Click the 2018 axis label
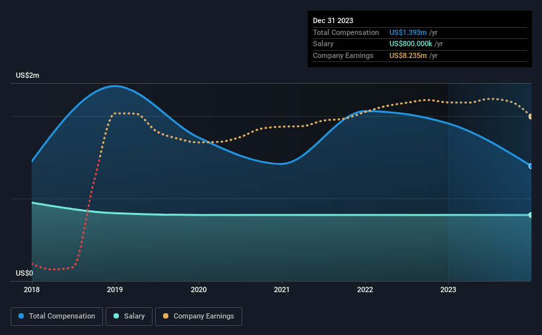The image size is (542, 335). point(32,289)
